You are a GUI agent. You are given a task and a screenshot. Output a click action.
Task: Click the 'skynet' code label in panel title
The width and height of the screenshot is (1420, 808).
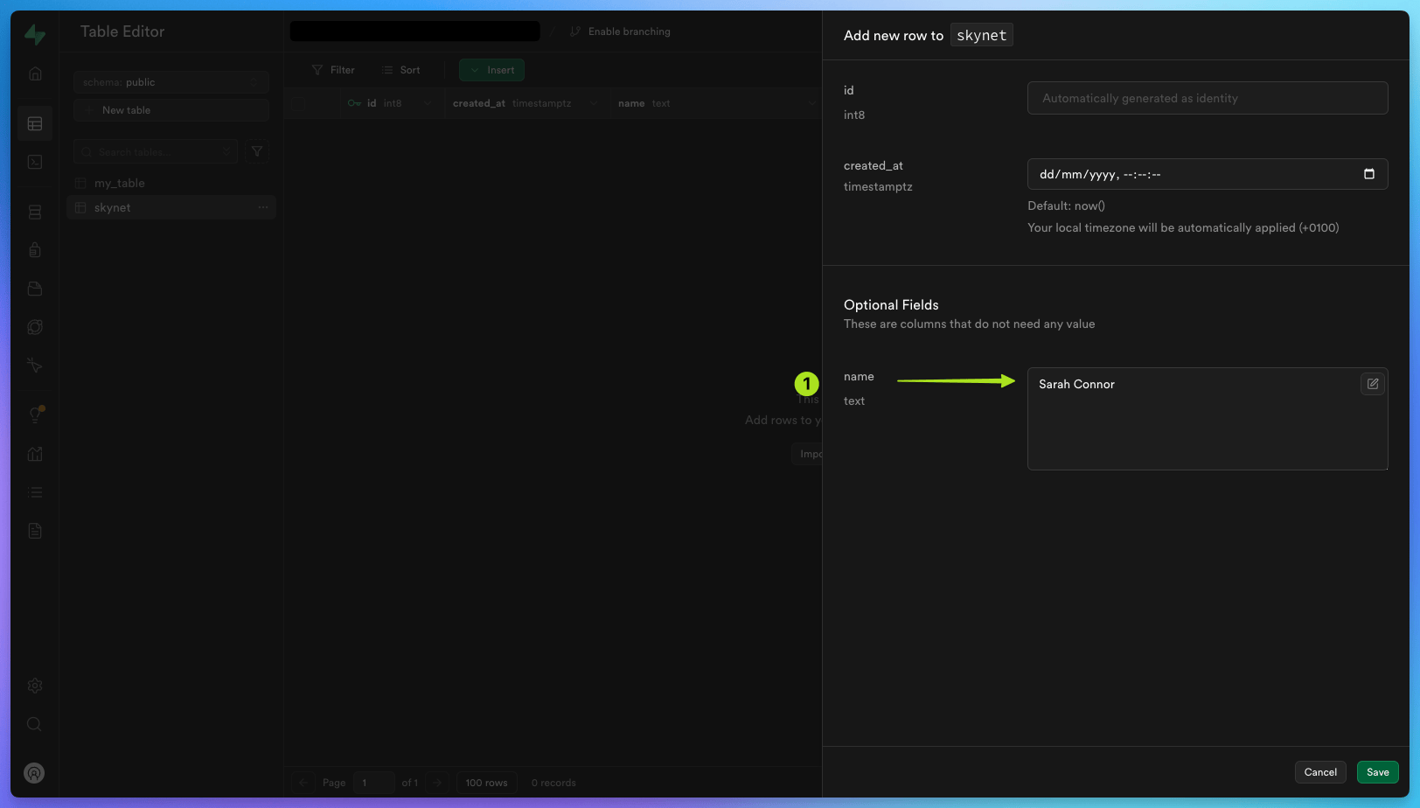[x=982, y=35]
